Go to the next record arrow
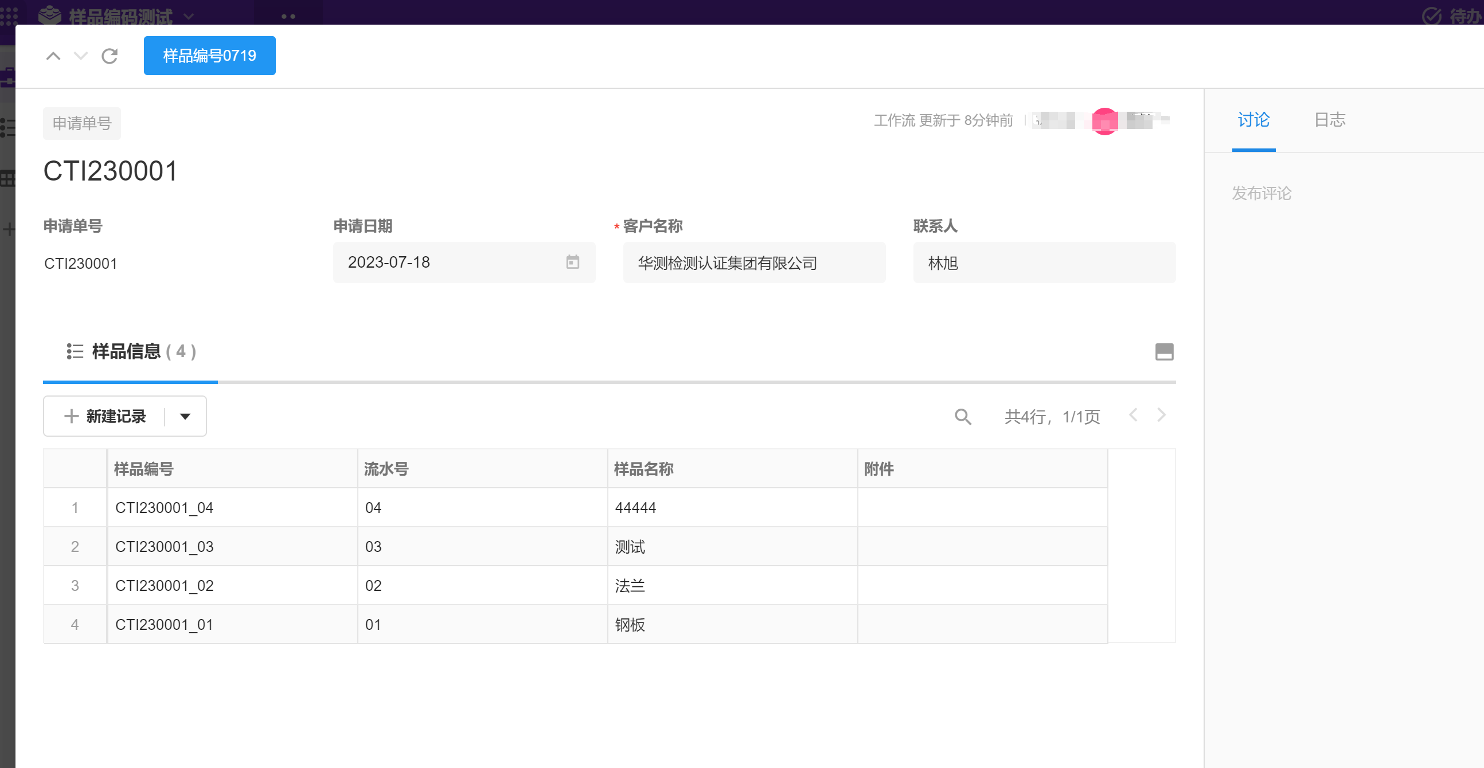The image size is (1484, 768). [81, 56]
